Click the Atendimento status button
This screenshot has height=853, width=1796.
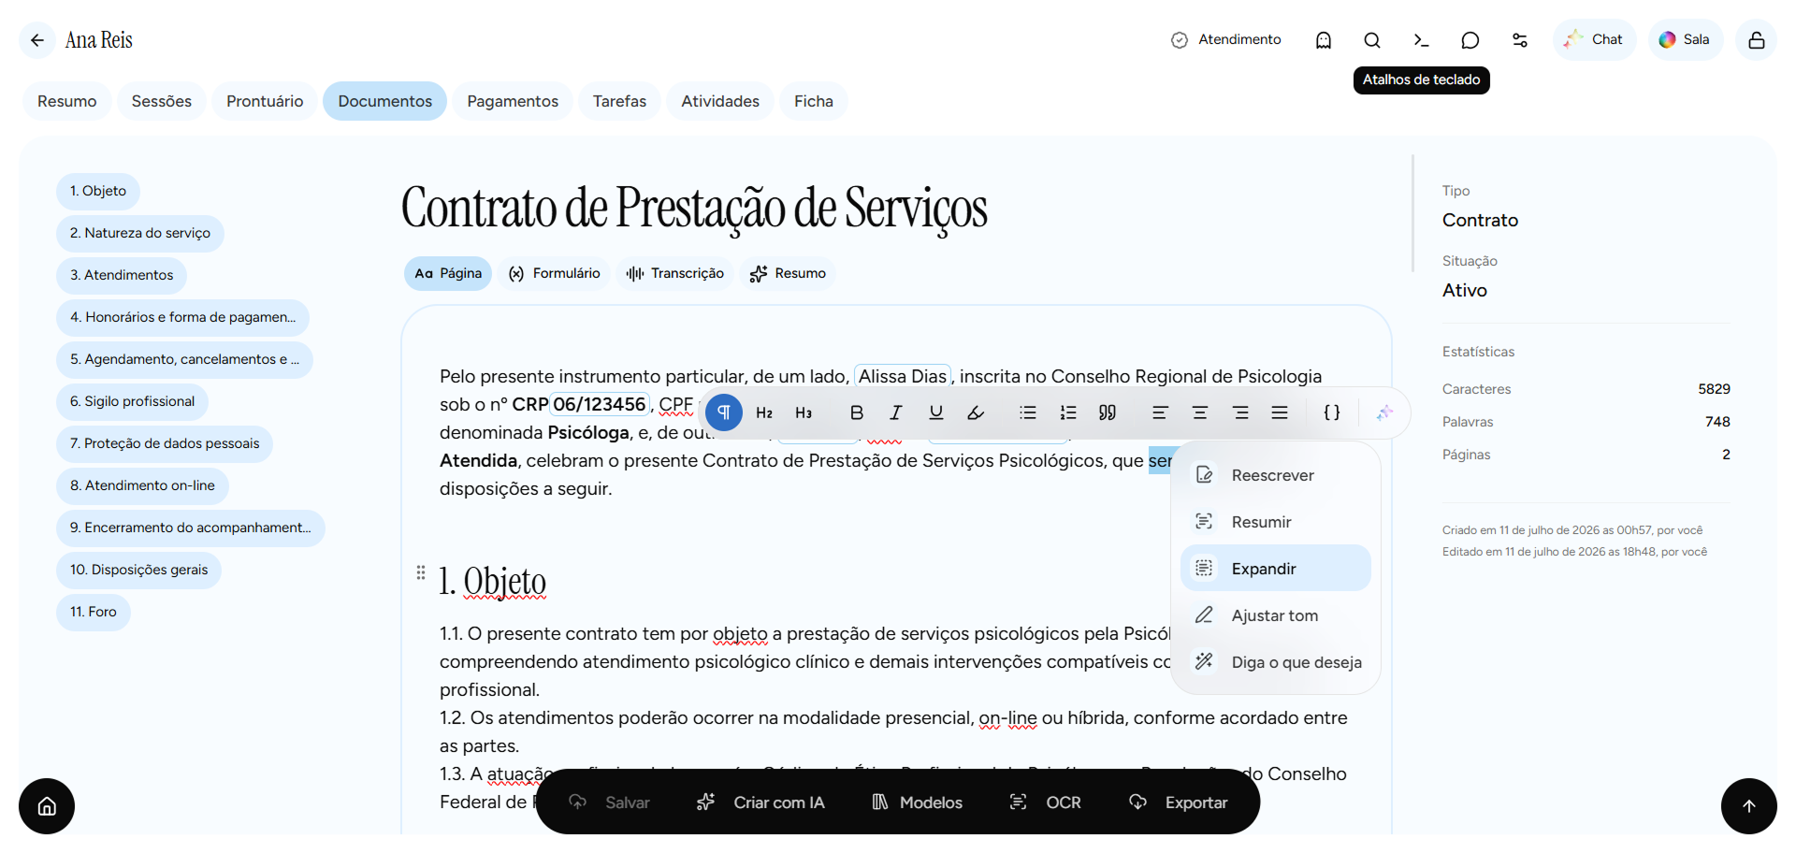coord(1226,40)
